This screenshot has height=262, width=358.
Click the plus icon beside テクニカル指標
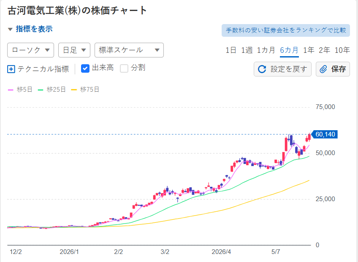11,69
